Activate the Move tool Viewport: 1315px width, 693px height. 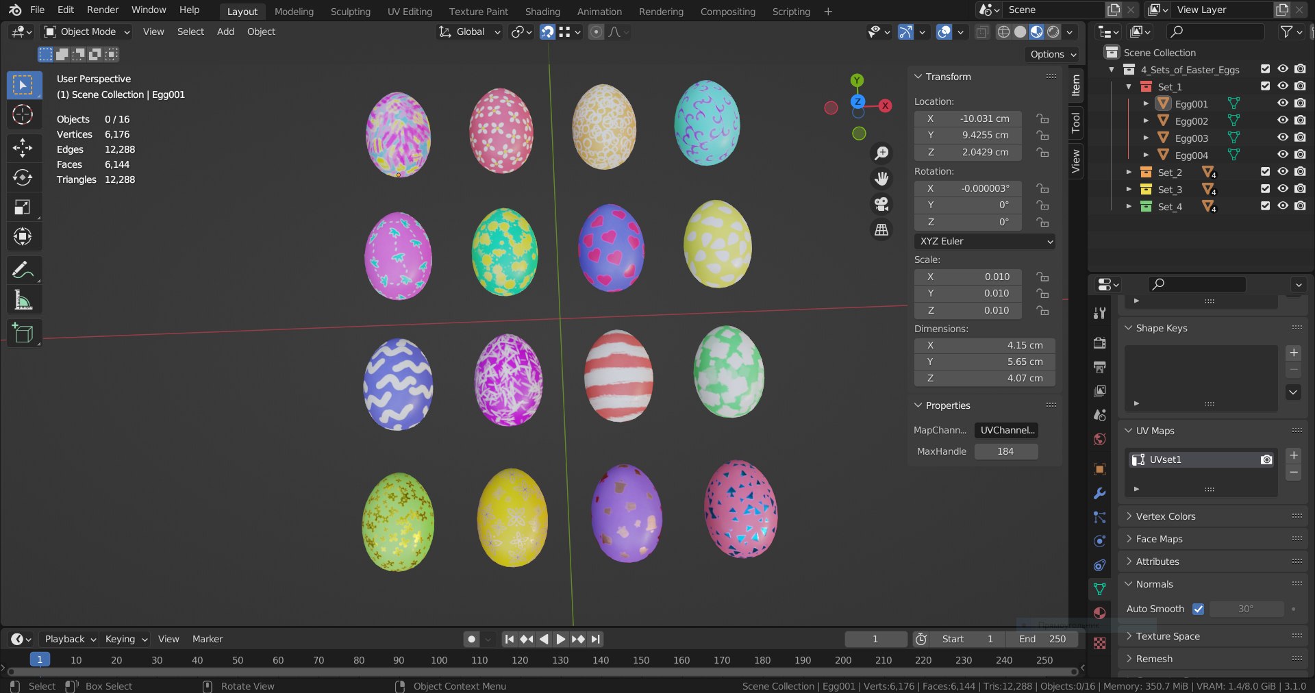(23, 147)
